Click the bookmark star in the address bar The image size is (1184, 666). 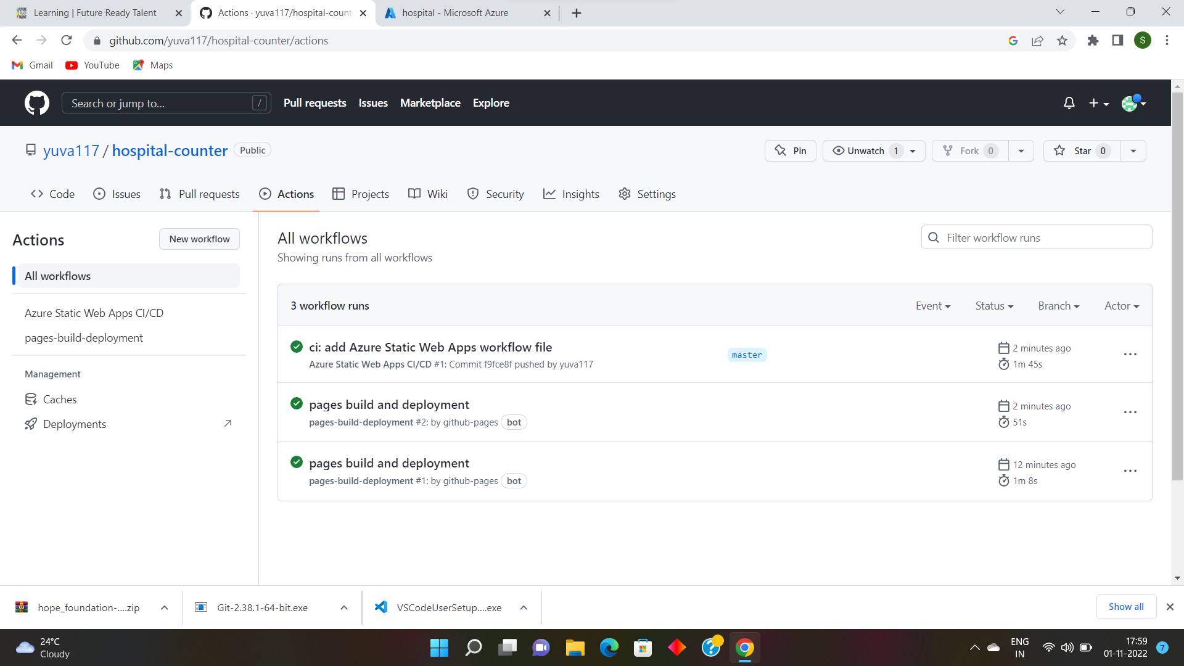[1062, 40]
